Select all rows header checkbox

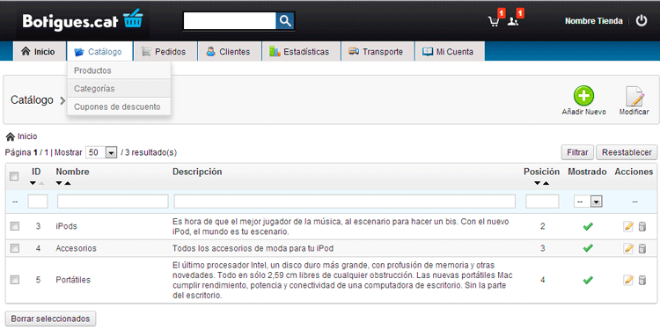coord(14,176)
